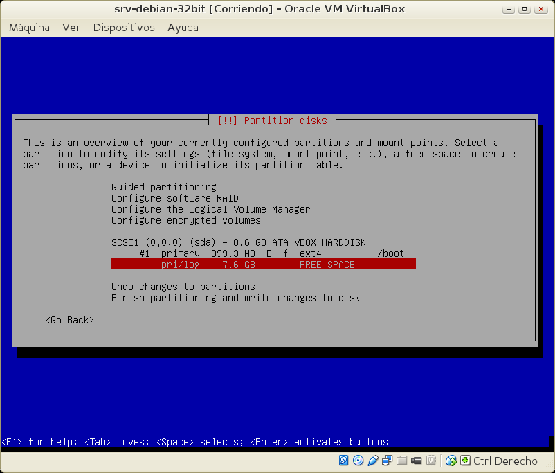Toggle the mouse integration indicator icon
Screen dimensions: 555x473
click(451, 461)
